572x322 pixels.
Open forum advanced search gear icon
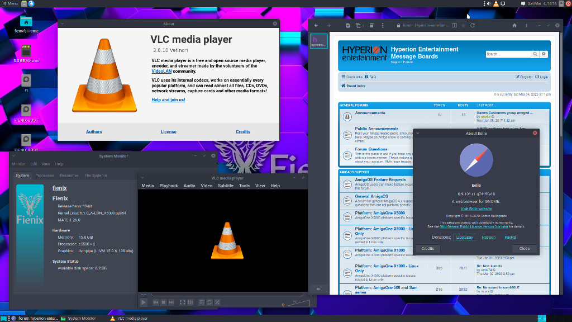tap(544, 54)
